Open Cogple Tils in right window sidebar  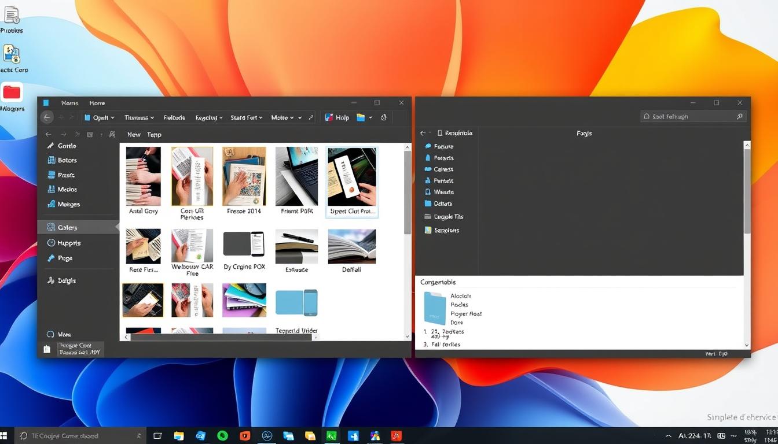444,217
